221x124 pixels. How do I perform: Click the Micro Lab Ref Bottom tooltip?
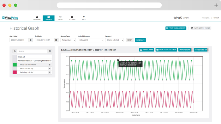[x=130, y=64]
